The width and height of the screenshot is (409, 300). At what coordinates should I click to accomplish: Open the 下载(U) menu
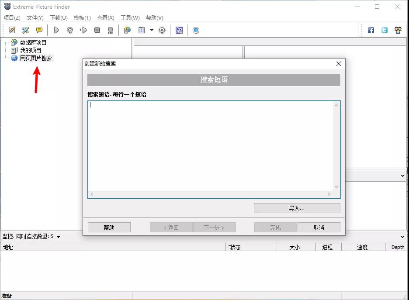coord(59,18)
